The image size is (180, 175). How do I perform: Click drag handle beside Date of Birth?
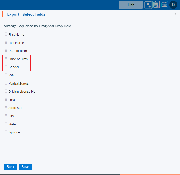(6, 51)
